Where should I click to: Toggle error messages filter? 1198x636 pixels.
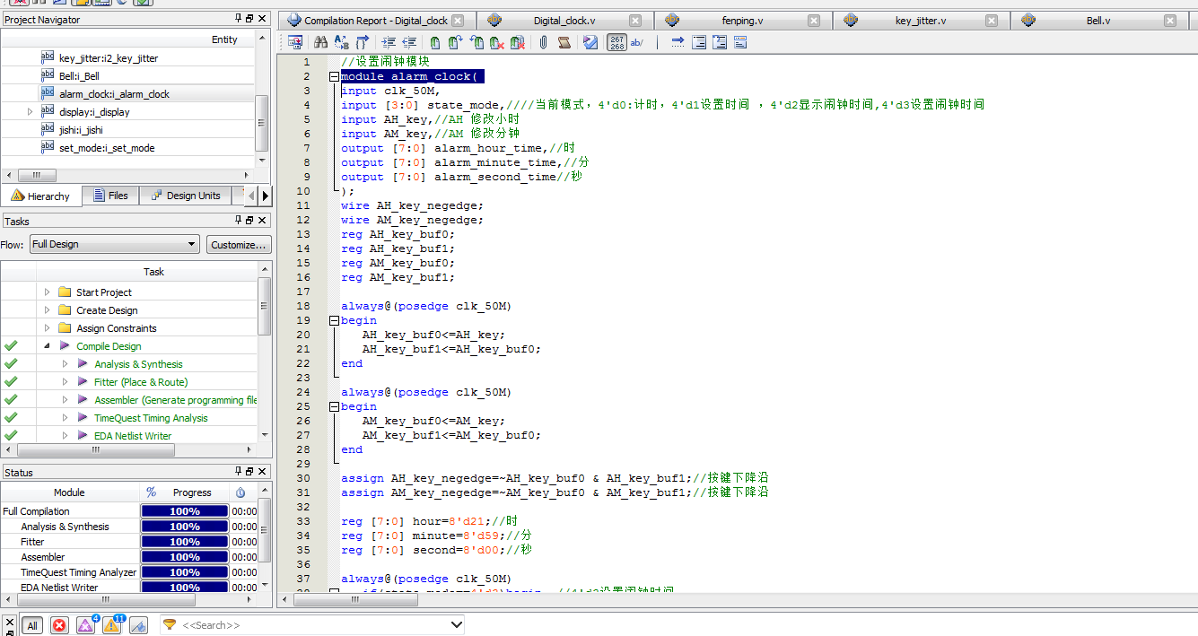[x=59, y=625]
